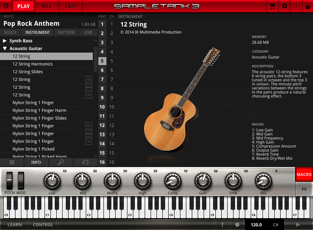Open MIDI channel selector for part 4
This screenshot has height=230, width=313.
coord(112,52)
